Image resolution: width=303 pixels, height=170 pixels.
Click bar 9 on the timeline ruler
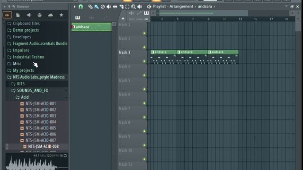[208, 19]
